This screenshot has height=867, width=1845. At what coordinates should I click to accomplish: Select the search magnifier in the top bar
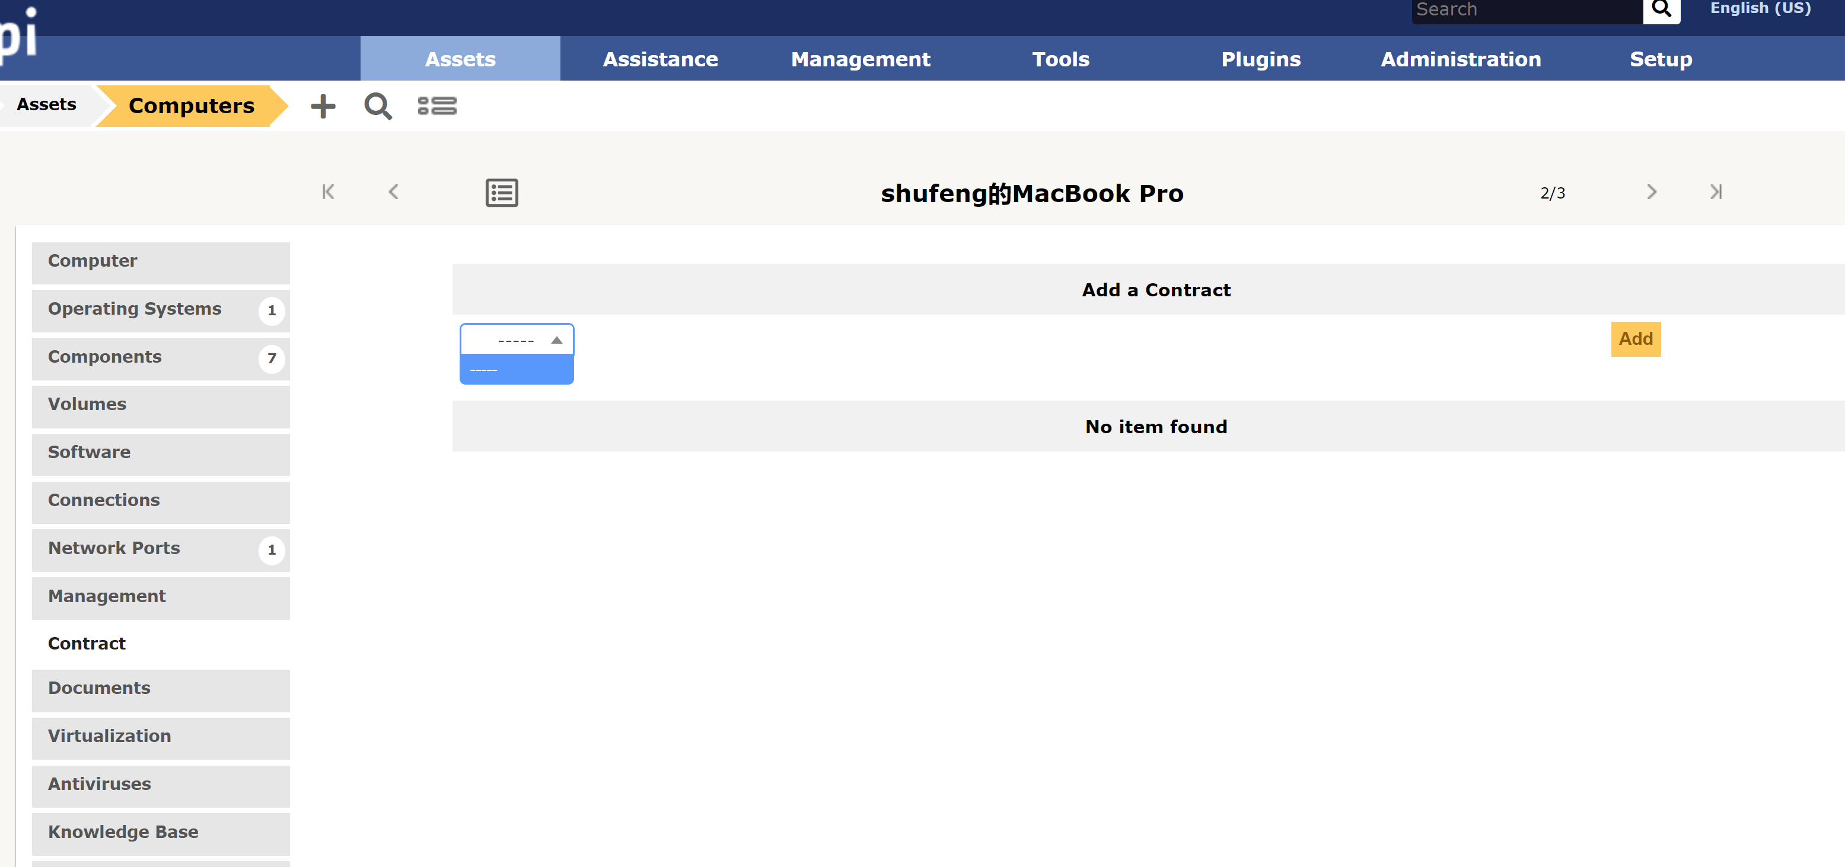pyautogui.click(x=1661, y=9)
